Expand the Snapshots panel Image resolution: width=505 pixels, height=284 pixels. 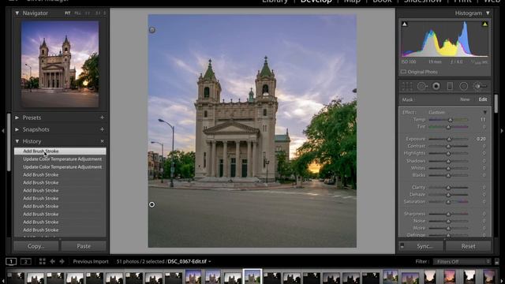[x=17, y=129]
